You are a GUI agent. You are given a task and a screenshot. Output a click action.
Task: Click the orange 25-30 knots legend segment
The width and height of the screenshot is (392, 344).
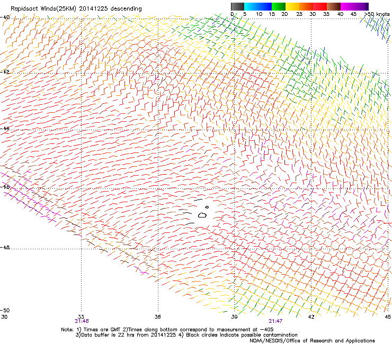pyautogui.click(x=306, y=6)
